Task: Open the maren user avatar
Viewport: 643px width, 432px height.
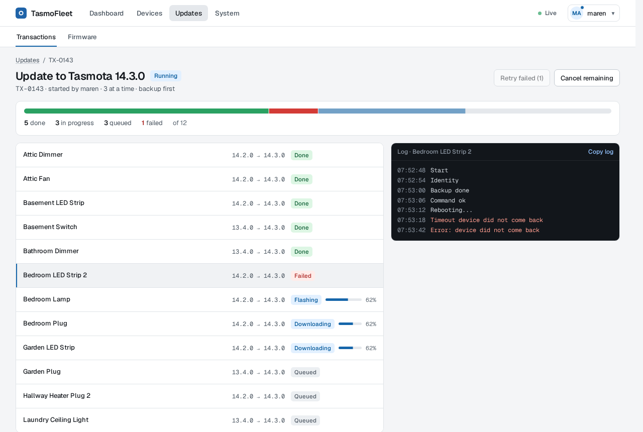Action: pyautogui.click(x=577, y=13)
